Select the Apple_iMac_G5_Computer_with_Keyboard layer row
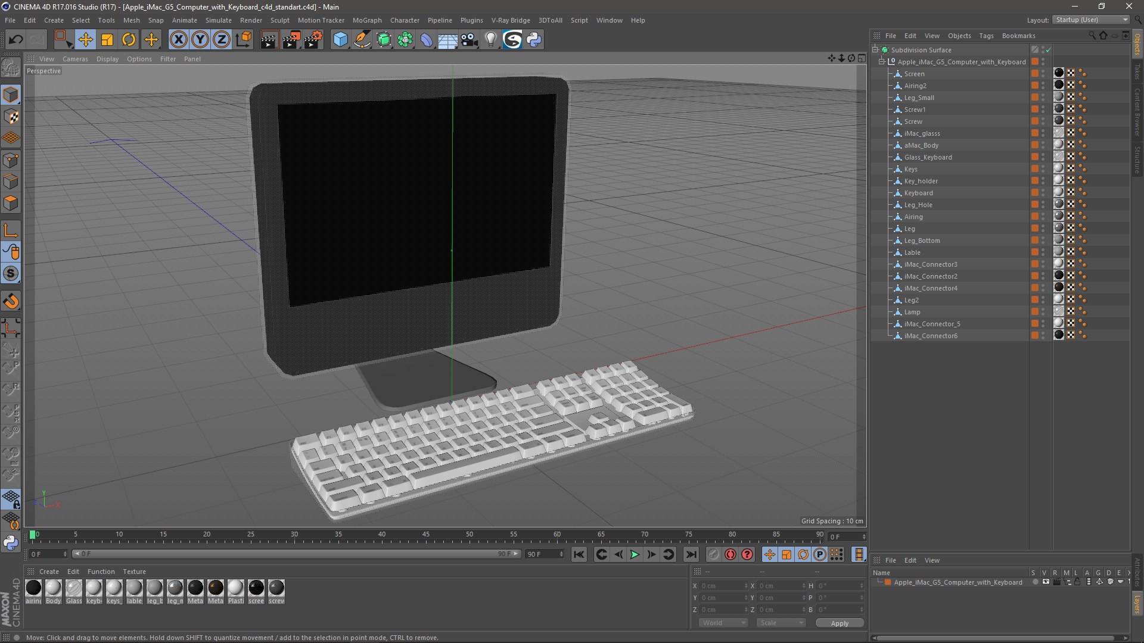This screenshot has width=1144, height=643. coord(958,582)
